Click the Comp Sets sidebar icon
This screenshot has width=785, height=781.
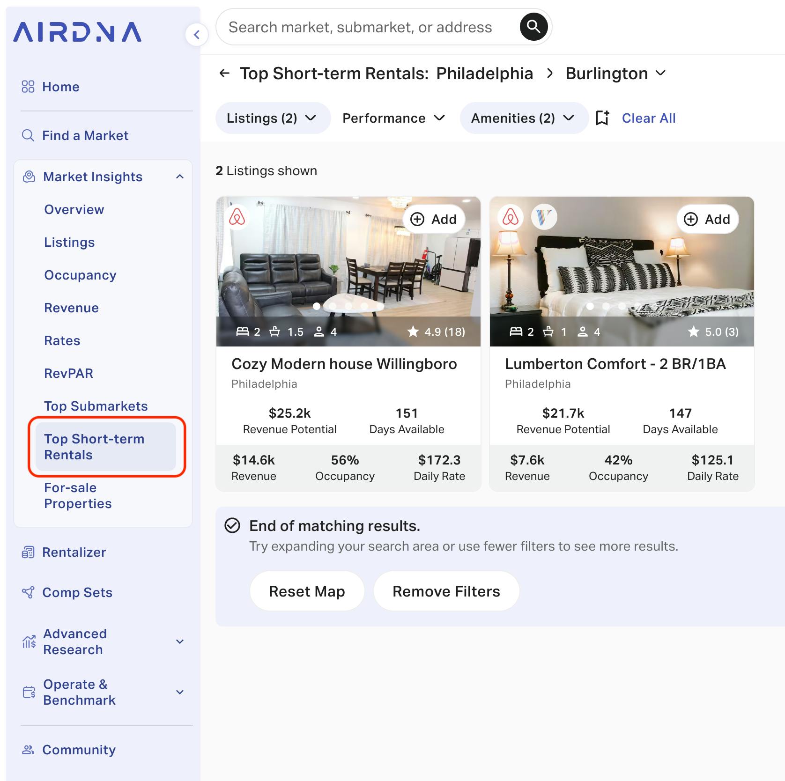28,592
